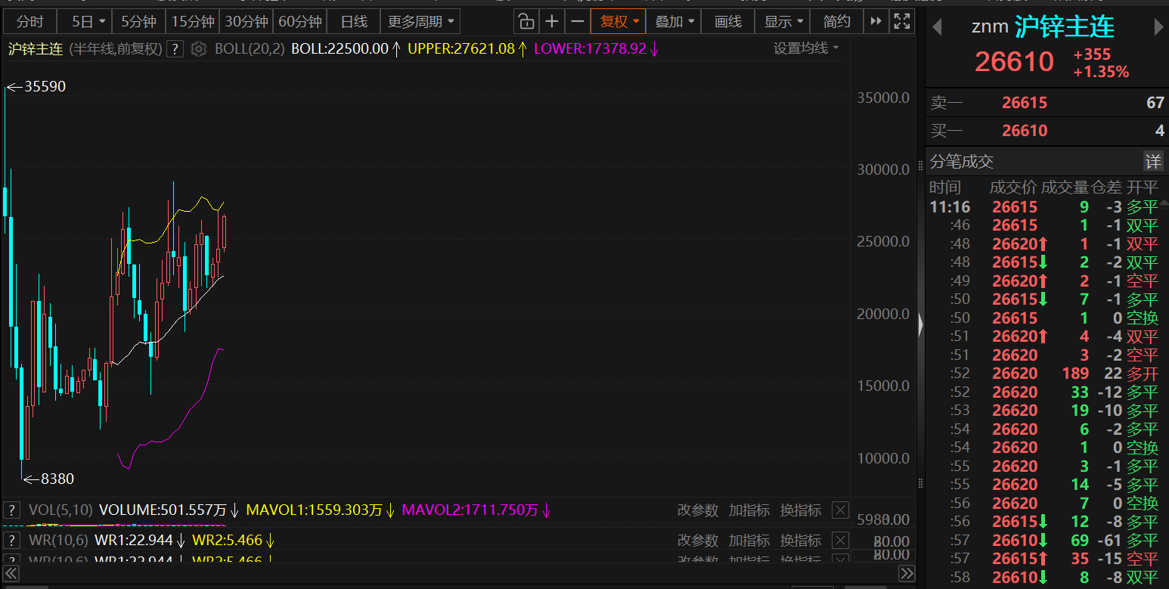Open 叠加 overlay dropdown
Screen dimensions: 1169x589
[x=674, y=22]
